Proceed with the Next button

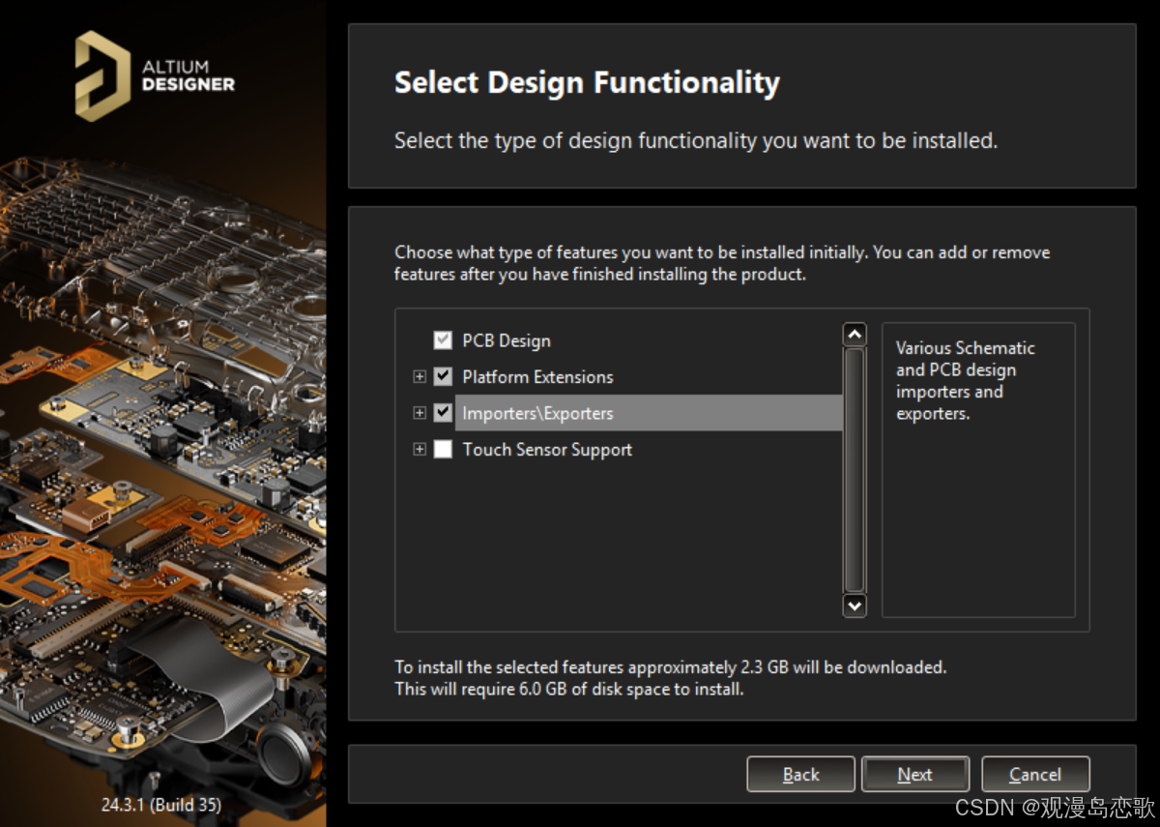point(914,774)
